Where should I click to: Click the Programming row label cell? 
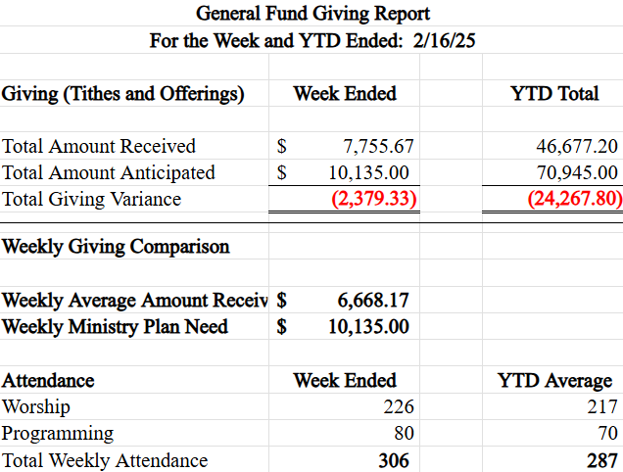[x=59, y=433]
